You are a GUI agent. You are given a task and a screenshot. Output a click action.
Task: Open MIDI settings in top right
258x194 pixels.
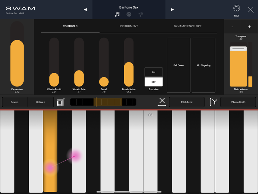point(237,11)
